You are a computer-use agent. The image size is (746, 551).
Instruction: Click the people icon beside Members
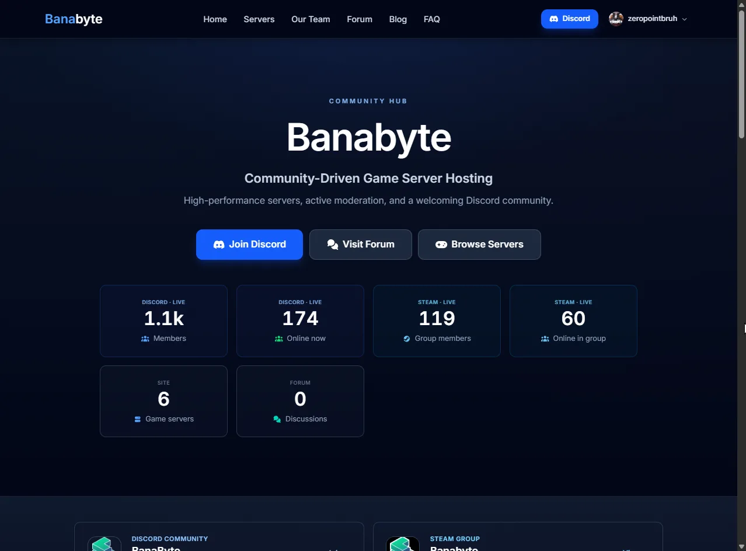point(145,339)
